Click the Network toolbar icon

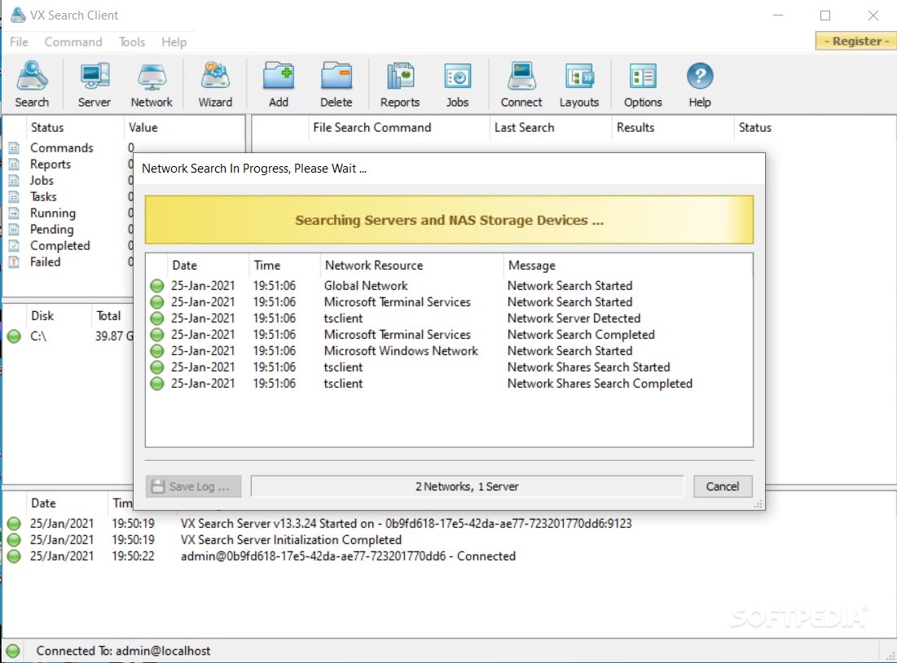(x=152, y=84)
